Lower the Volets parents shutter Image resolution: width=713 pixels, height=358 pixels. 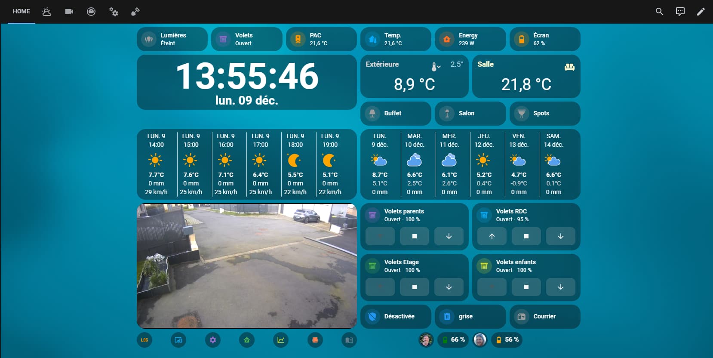pos(449,236)
